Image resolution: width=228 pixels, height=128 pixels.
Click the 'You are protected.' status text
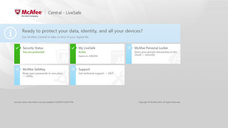point(34,52)
